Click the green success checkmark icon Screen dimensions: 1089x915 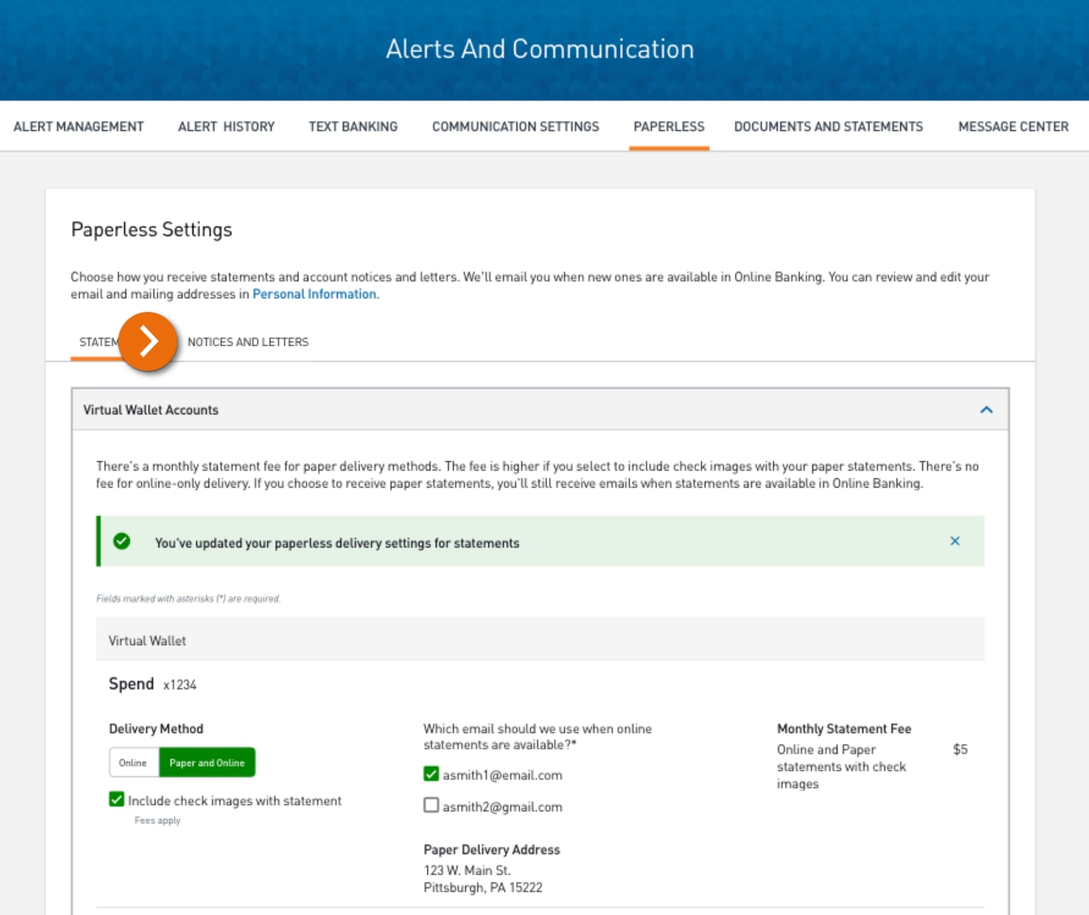point(122,540)
